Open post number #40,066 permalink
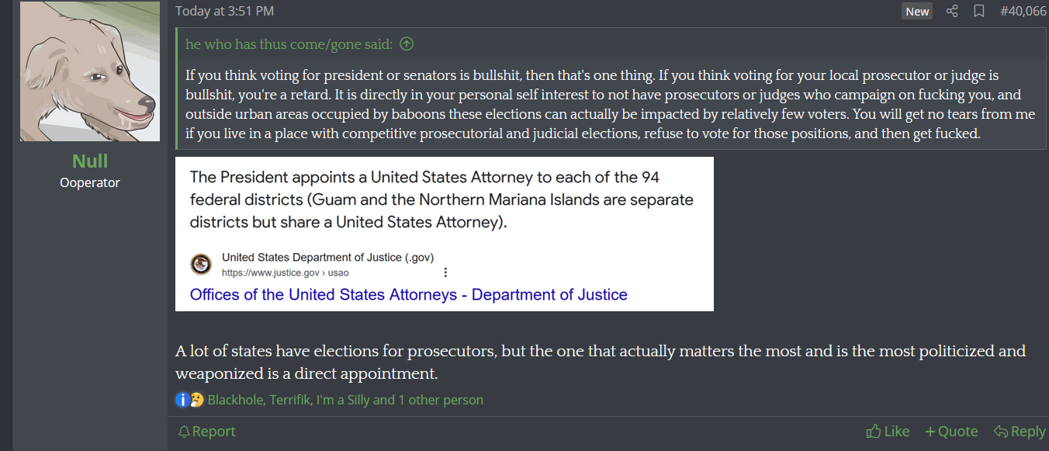The height and width of the screenshot is (451, 1049). tap(1023, 11)
